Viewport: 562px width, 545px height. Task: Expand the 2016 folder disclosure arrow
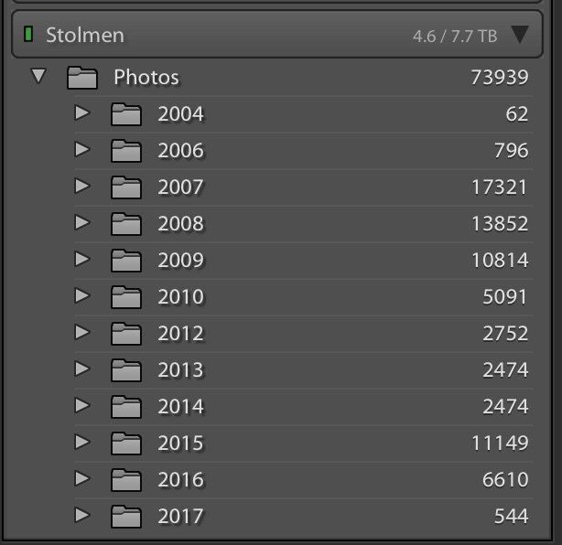pos(82,478)
